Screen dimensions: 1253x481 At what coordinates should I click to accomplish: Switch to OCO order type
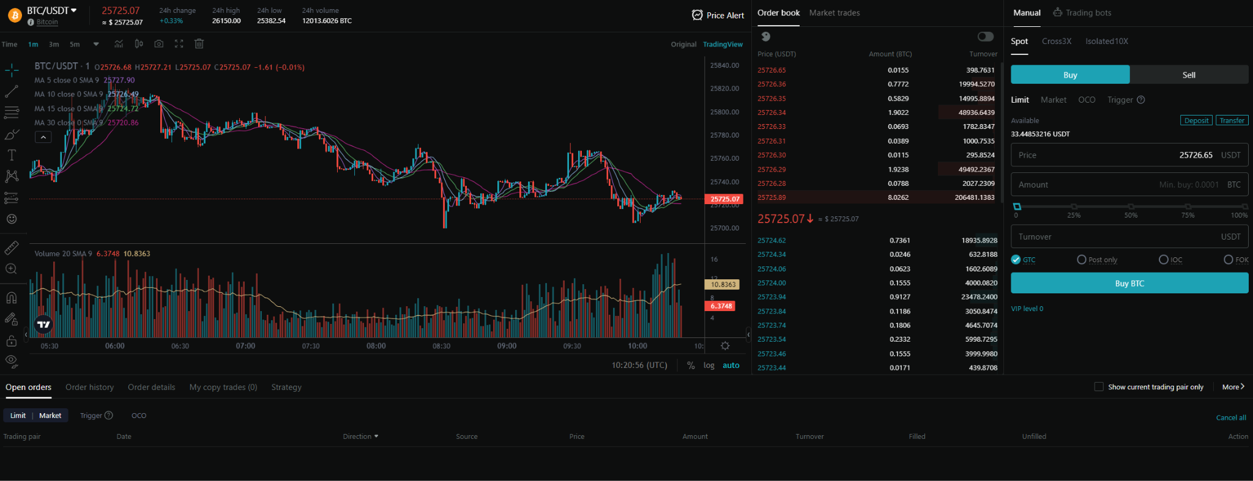[x=1087, y=100]
